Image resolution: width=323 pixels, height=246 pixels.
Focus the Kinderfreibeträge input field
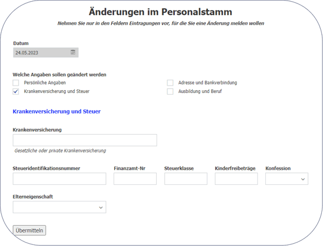click(x=236, y=179)
